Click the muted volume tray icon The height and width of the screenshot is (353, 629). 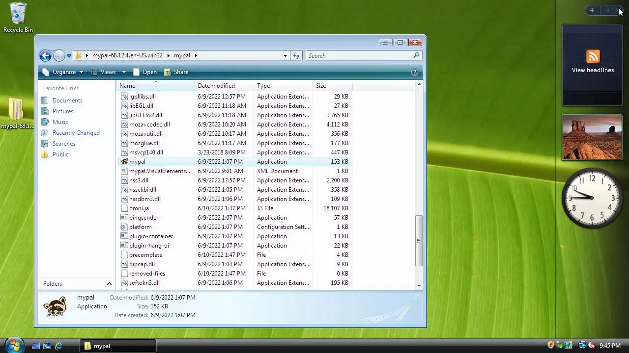point(591,345)
